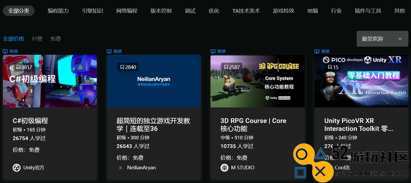This screenshot has width=411, height=183.
Task: Open the 优化 category
Action: tap(214, 11)
